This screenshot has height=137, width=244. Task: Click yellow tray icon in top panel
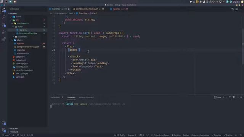click(197, 2)
